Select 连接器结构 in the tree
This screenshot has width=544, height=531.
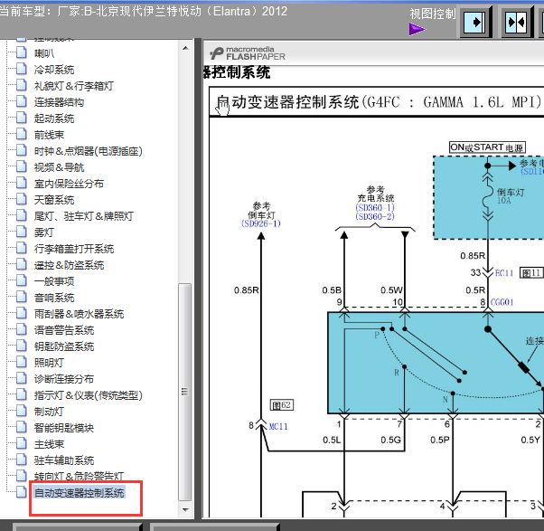(x=59, y=102)
